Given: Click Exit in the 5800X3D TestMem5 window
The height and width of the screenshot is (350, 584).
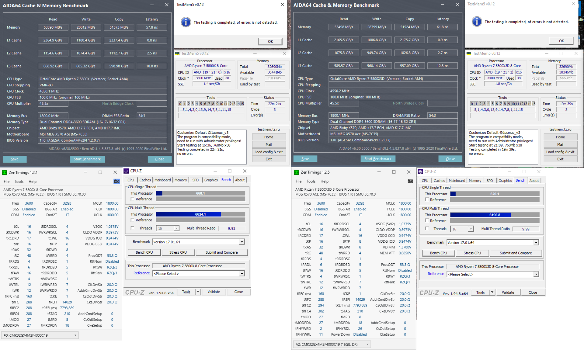Looking at the screenshot, I should pos(560,159).
